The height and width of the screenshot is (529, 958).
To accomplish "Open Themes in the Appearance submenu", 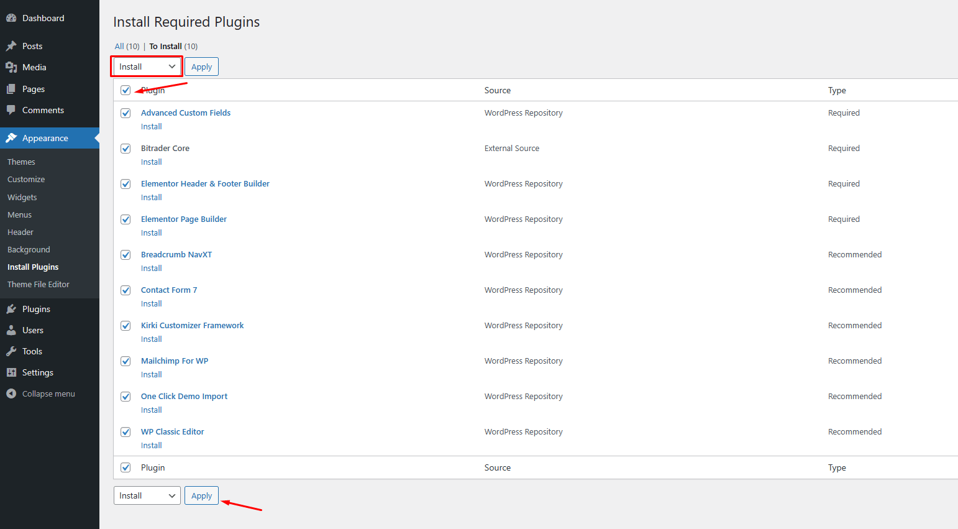I will [21, 162].
